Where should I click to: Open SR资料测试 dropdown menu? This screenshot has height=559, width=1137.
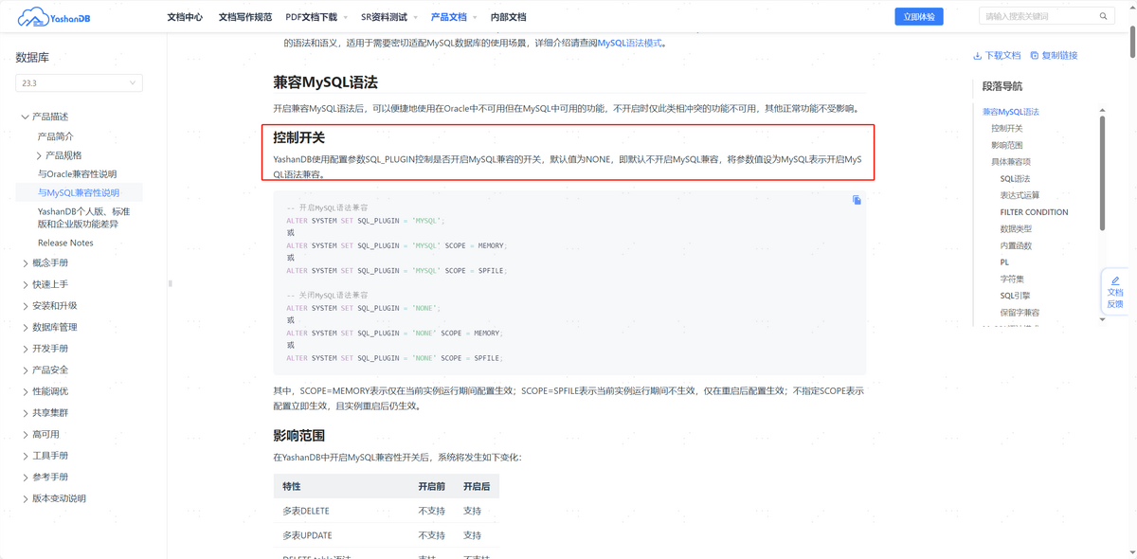[389, 17]
